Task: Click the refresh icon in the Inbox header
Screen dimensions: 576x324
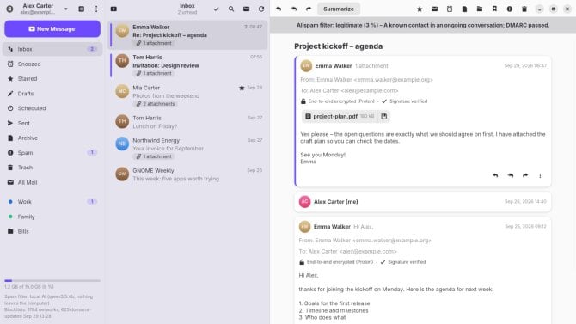Action: click(x=261, y=9)
